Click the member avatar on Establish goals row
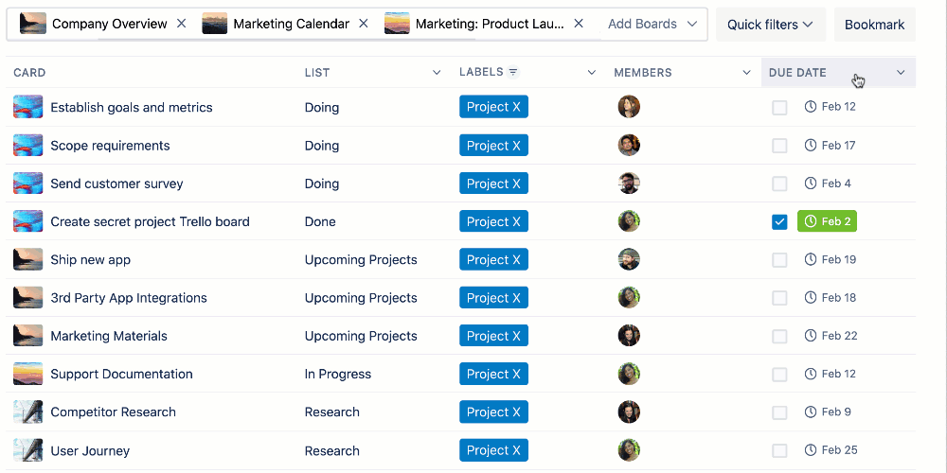Viewport: 947px width, 473px height. tap(629, 107)
